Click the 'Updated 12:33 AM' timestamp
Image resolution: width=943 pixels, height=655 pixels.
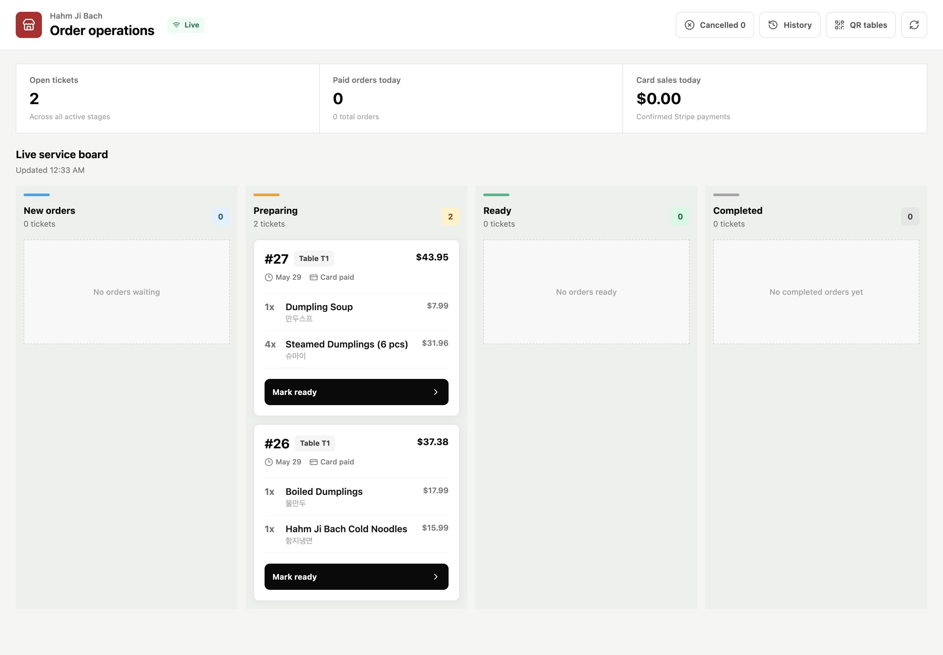[x=50, y=170]
